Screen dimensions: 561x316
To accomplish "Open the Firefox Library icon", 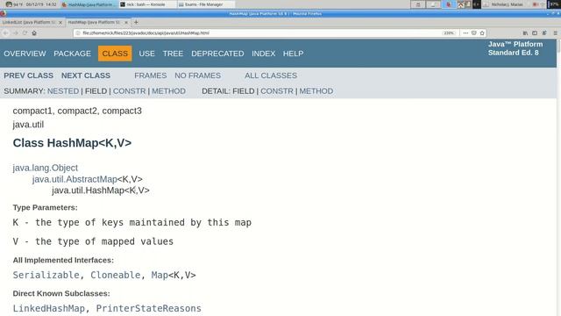I will pos(525,33).
